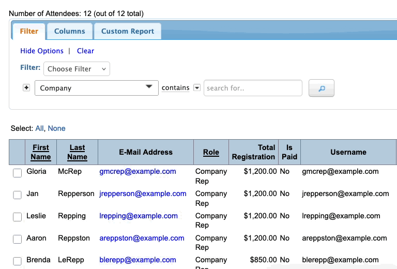Click the first name Brenda cell
397x269 pixels.
pos(38,260)
